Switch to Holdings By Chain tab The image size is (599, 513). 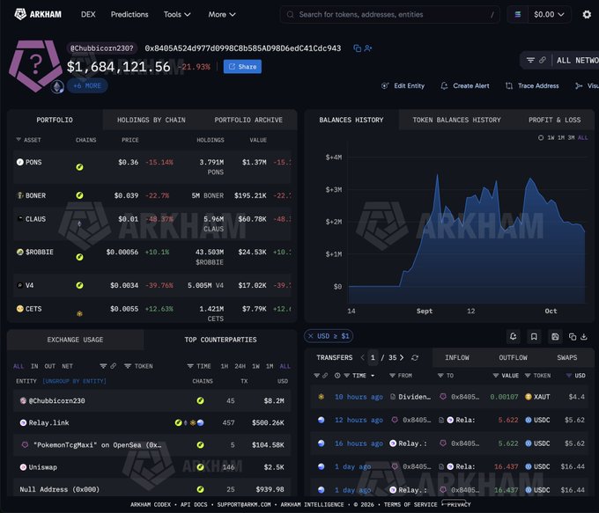click(x=151, y=120)
